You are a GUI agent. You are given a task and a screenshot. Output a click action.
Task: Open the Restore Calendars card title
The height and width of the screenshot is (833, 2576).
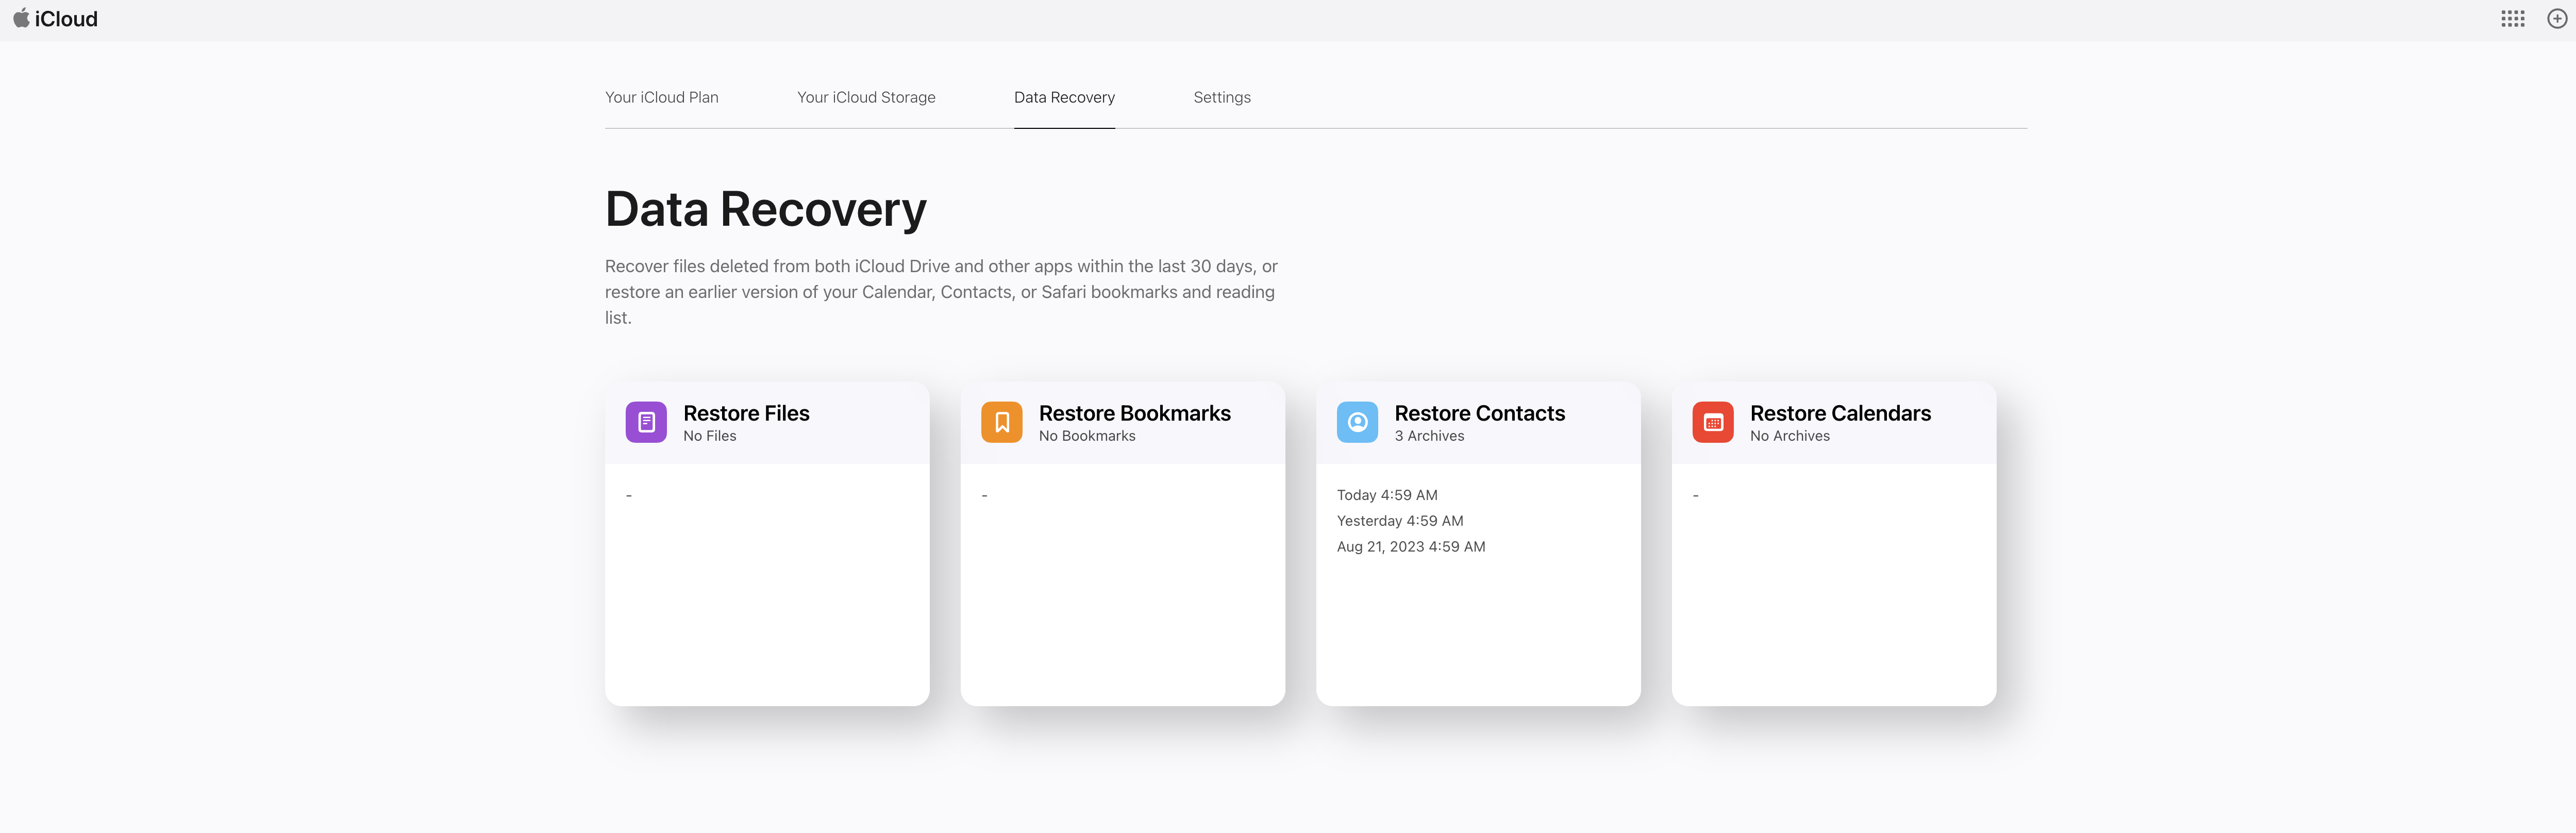(1840, 413)
